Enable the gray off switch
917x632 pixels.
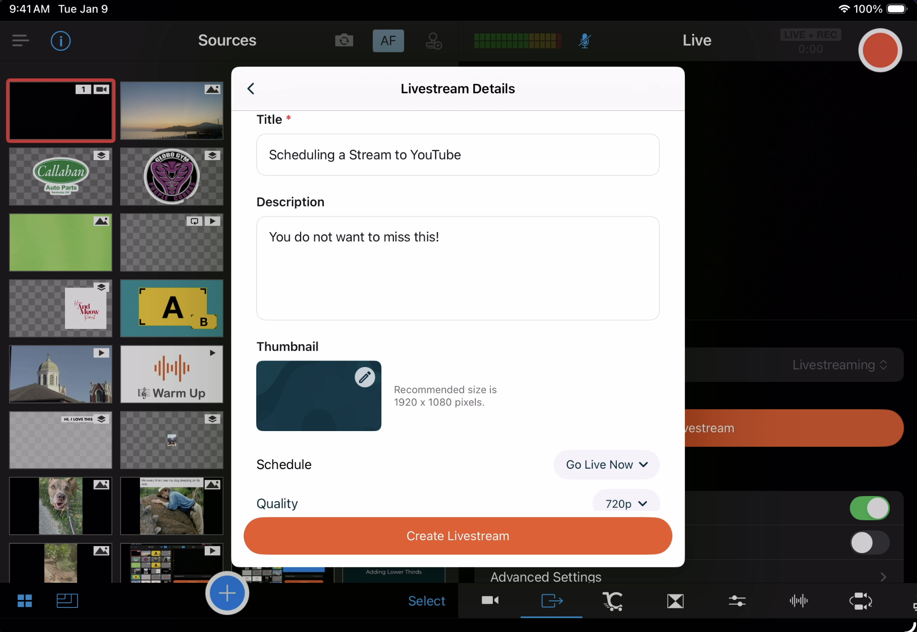[869, 542]
